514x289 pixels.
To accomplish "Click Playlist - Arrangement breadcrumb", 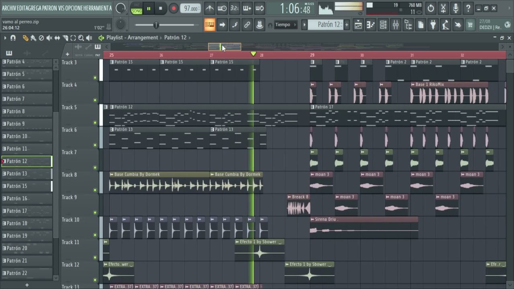I will click(x=132, y=37).
